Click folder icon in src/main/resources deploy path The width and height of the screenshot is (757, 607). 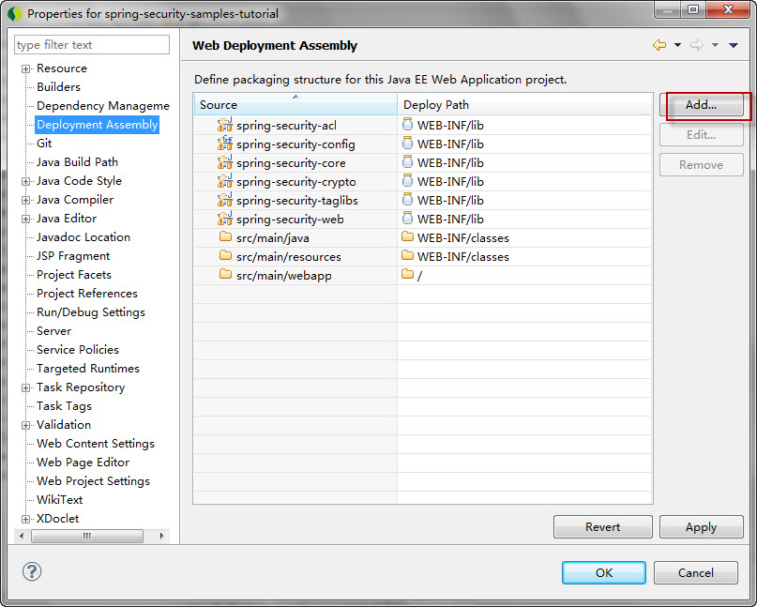pos(408,255)
